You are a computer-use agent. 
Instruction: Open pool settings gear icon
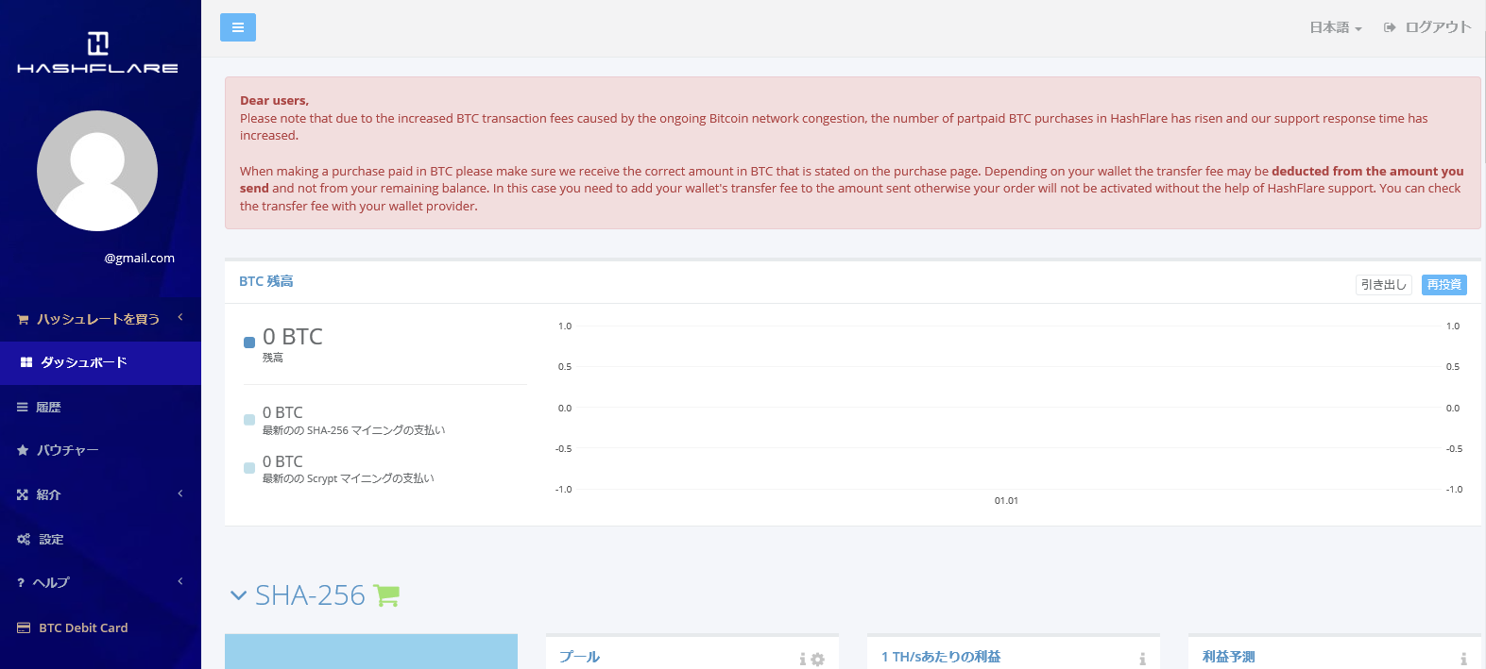click(818, 660)
